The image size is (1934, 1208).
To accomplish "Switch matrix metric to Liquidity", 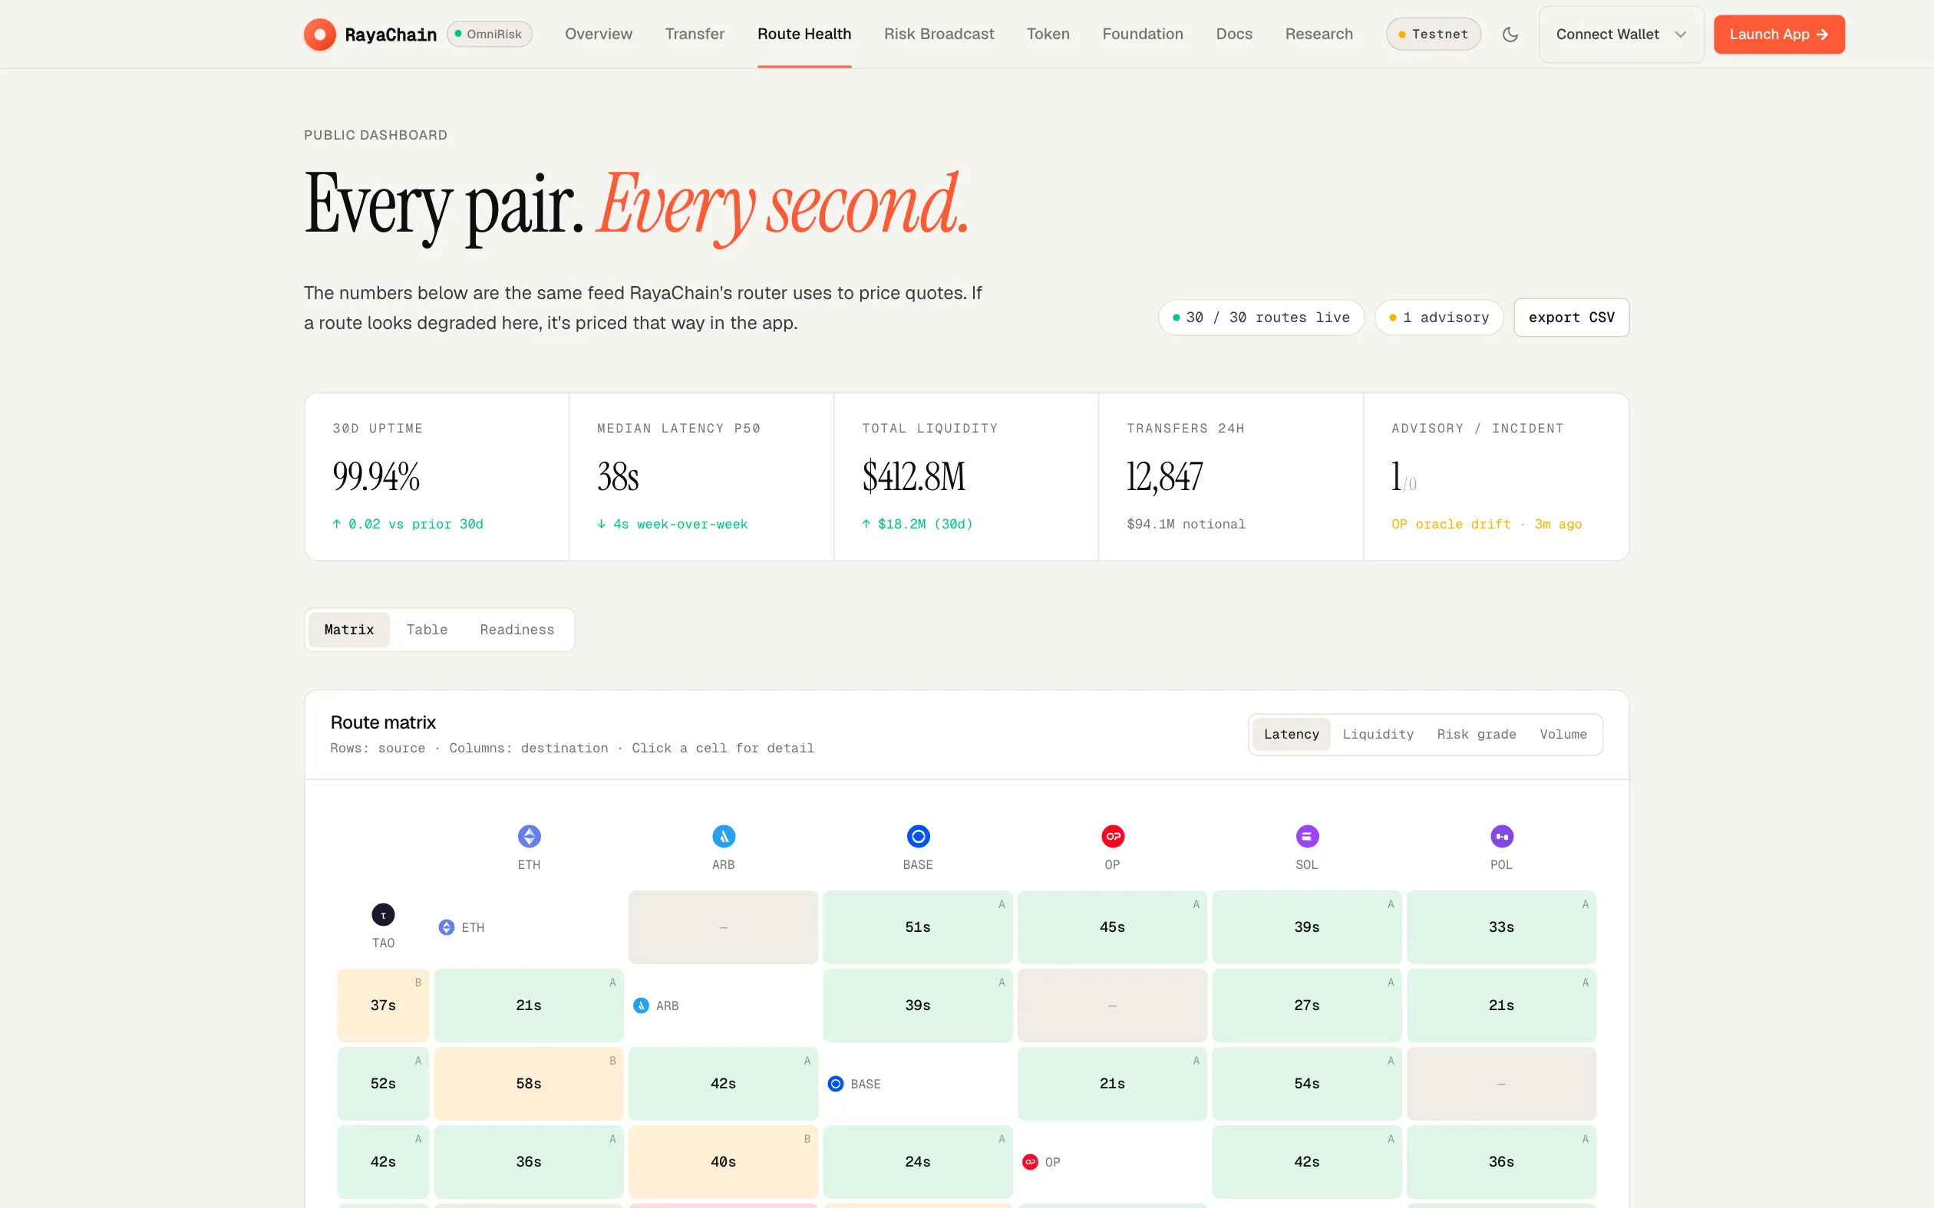I will pos(1378,734).
